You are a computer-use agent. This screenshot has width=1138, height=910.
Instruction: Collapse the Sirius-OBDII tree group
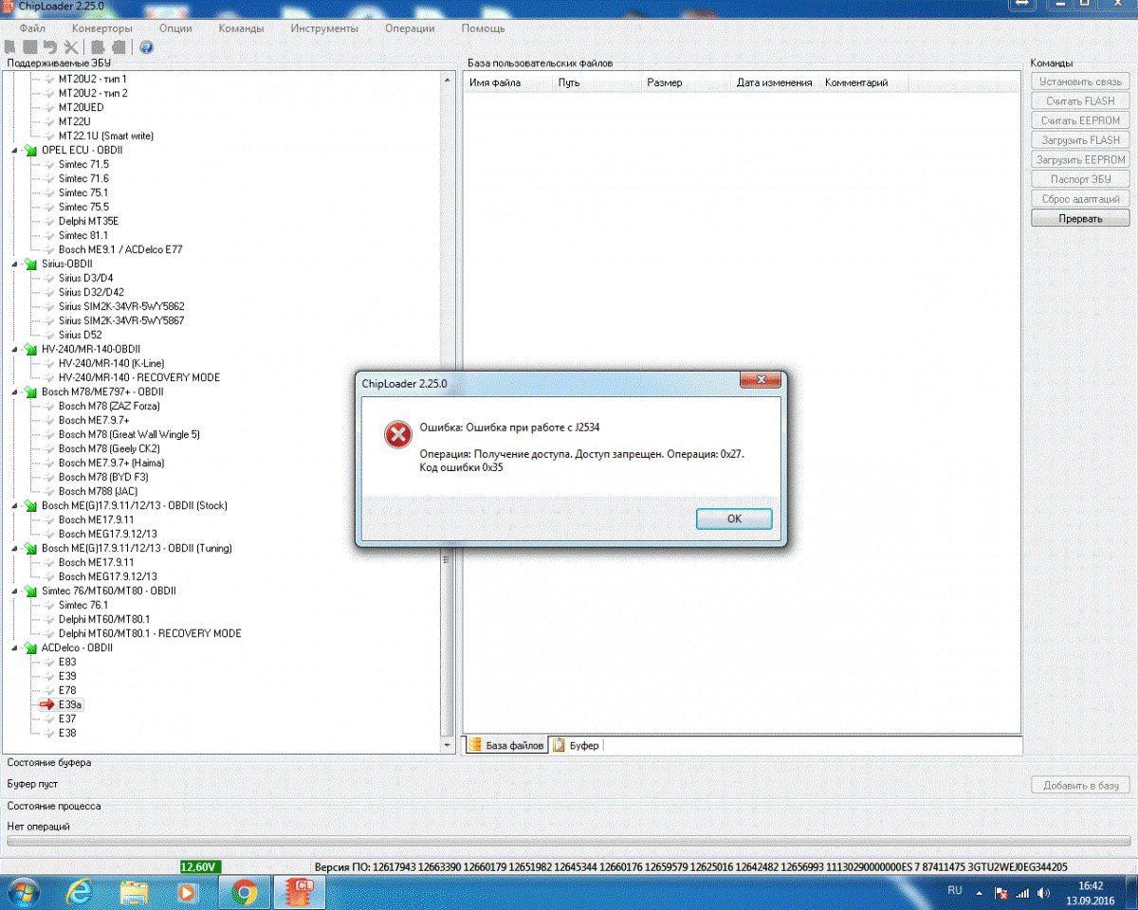tap(14, 264)
